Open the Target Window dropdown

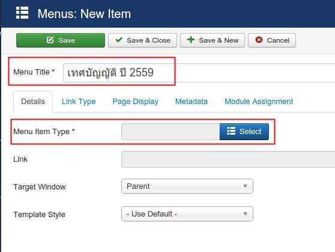coord(187,186)
